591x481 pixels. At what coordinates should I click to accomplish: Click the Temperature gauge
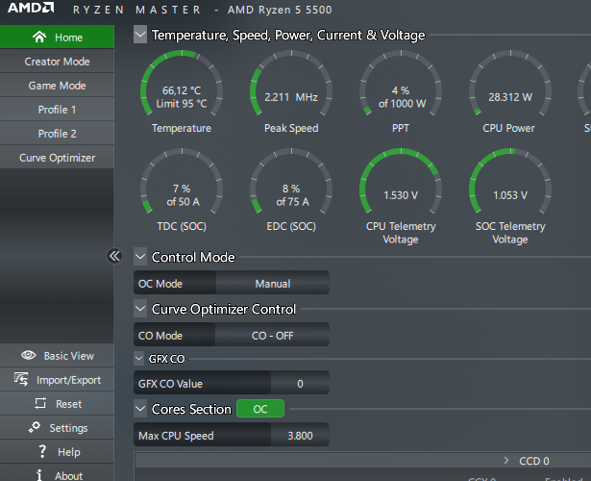(182, 84)
